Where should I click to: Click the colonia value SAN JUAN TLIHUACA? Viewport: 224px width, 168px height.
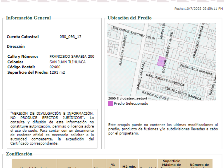pos(67,62)
